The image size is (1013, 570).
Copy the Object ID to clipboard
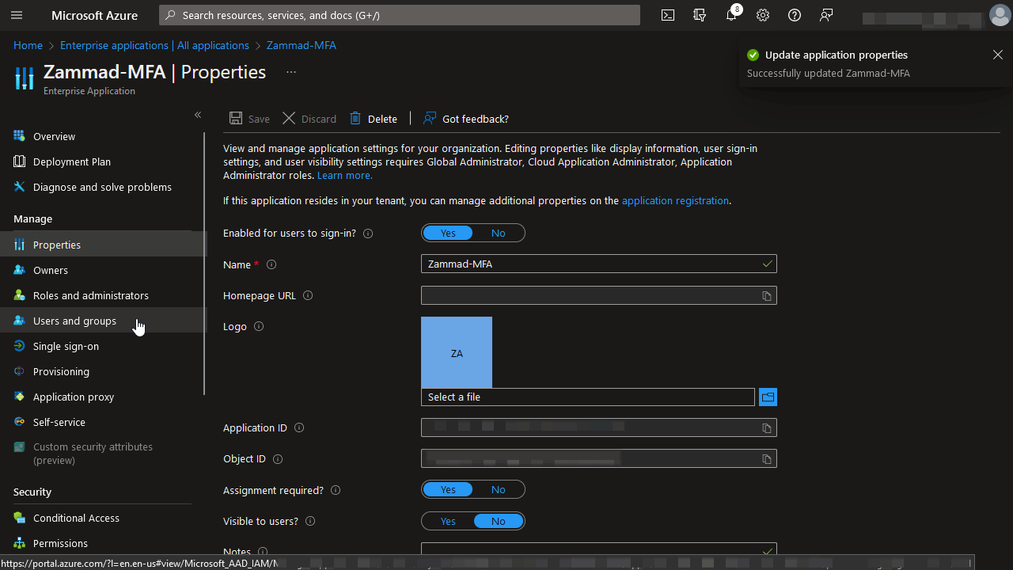pos(767,458)
